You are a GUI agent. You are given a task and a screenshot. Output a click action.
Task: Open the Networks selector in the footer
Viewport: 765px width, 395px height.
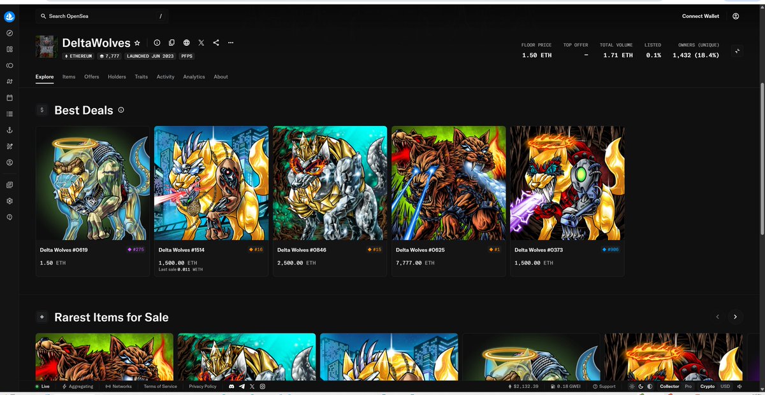tap(119, 387)
